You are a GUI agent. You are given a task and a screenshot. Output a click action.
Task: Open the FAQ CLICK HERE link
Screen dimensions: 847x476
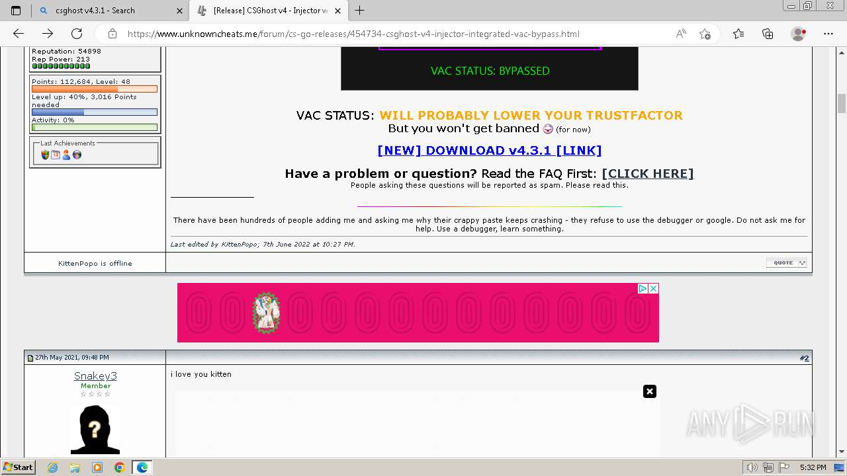[648, 173]
